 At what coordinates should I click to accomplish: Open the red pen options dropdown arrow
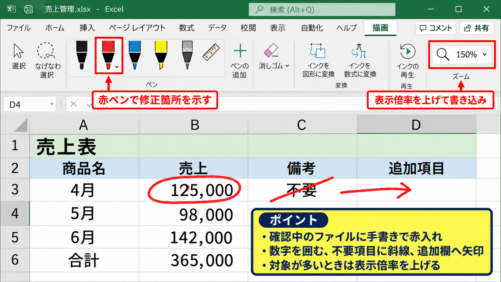click(x=117, y=67)
